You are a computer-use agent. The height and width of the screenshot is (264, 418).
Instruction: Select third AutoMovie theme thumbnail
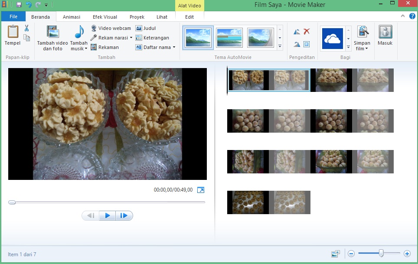(x=261, y=38)
